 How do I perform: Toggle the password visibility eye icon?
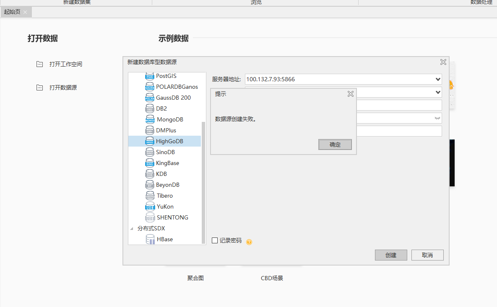coord(437,119)
